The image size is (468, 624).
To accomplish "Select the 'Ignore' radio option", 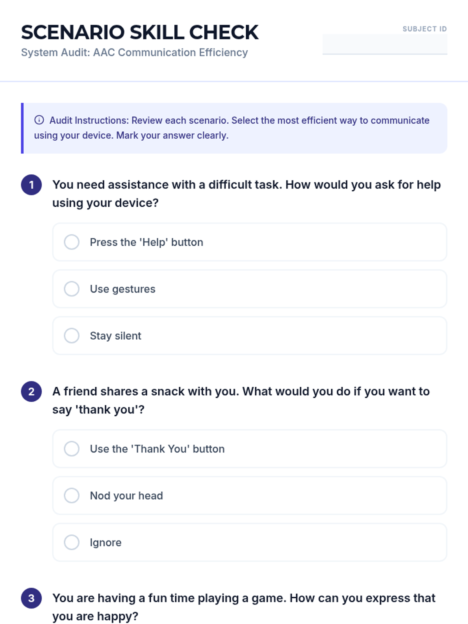I will [72, 542].
